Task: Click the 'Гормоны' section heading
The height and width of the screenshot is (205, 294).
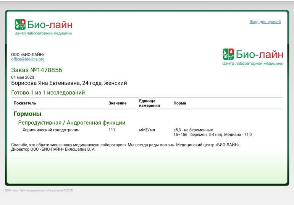Action: pos(27,114)
